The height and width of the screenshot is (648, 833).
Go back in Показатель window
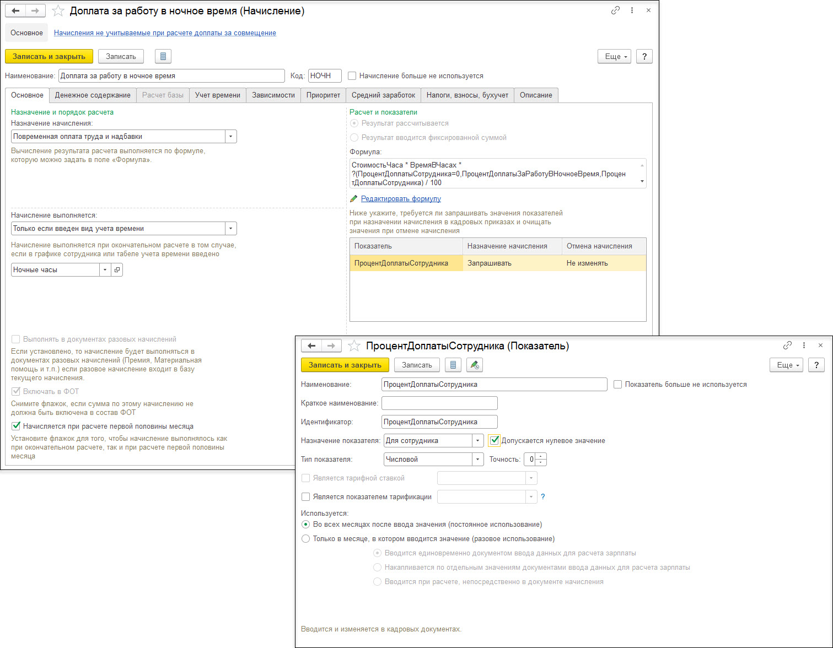pos(311,345)
